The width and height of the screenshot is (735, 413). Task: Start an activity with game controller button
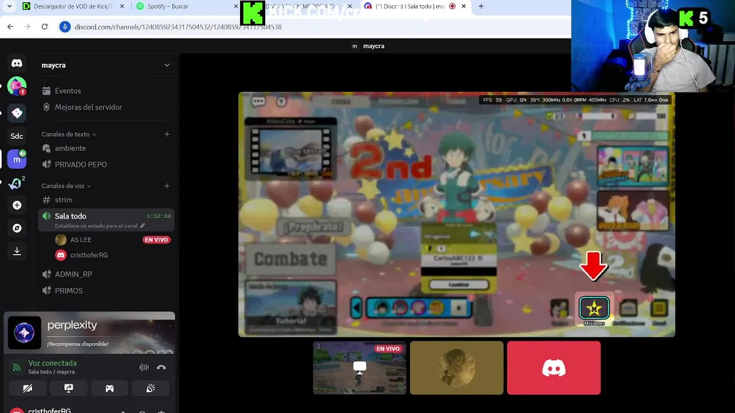[x=110, y=388]
